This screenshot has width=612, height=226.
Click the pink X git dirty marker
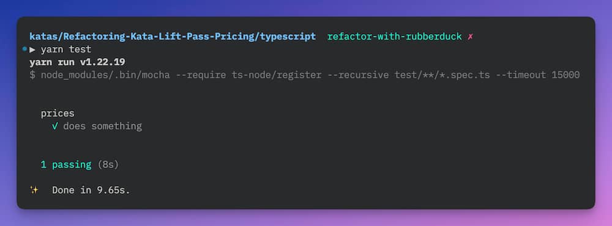point(470,37)
